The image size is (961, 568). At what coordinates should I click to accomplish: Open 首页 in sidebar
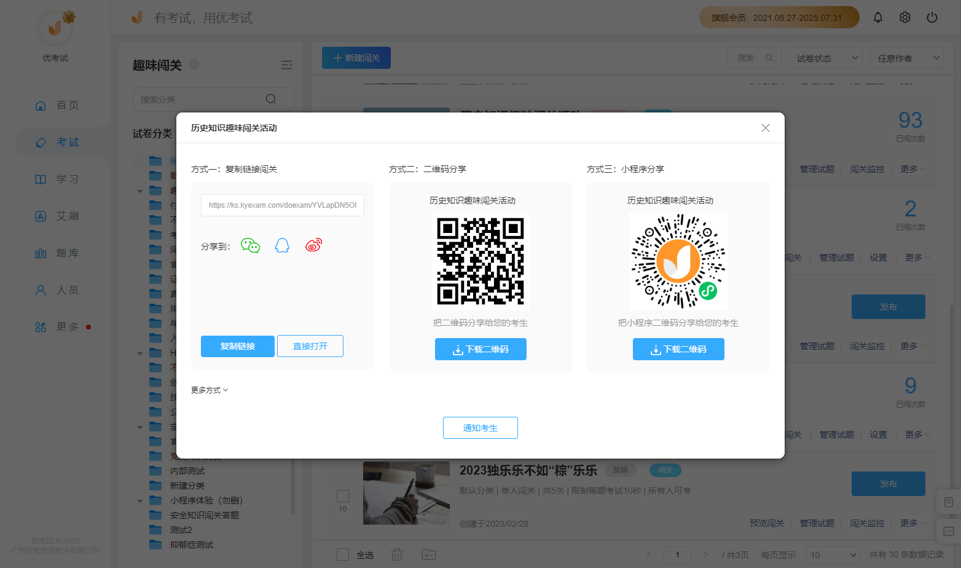tap(57, 105)
